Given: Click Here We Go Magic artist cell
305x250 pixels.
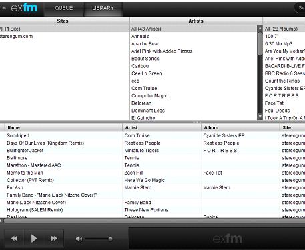Looking at the screenshot, I should click(x=145, y=180).
